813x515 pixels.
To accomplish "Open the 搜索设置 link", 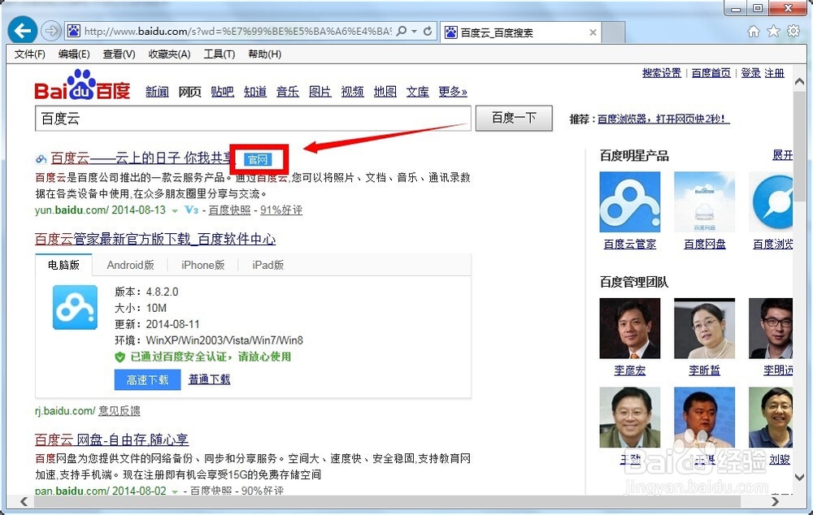I will (x=662, y=72).
